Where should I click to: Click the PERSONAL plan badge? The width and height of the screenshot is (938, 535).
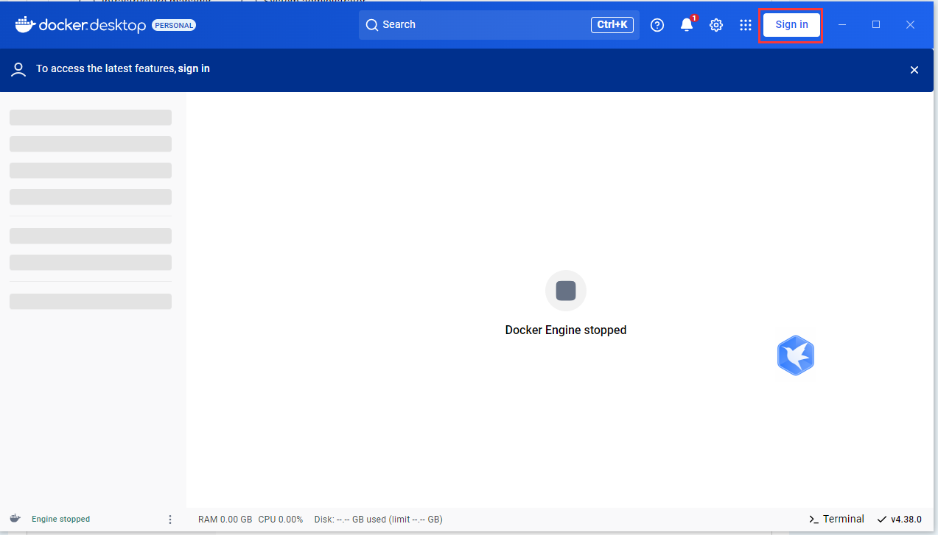(x=174, y=25)
